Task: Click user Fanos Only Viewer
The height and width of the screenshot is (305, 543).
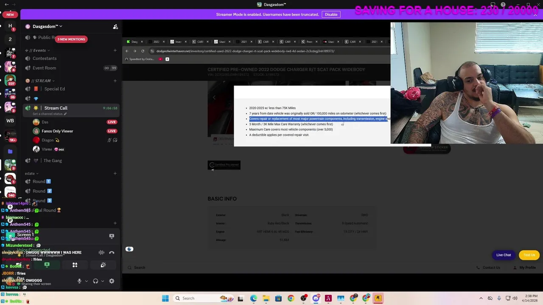Action: 57,131
